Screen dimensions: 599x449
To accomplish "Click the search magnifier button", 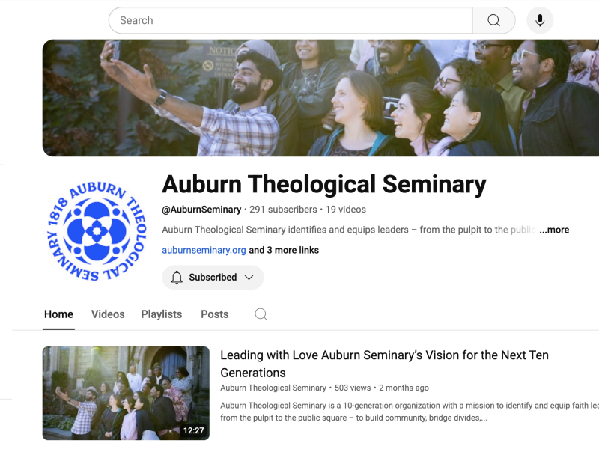I will pos(493,20).
